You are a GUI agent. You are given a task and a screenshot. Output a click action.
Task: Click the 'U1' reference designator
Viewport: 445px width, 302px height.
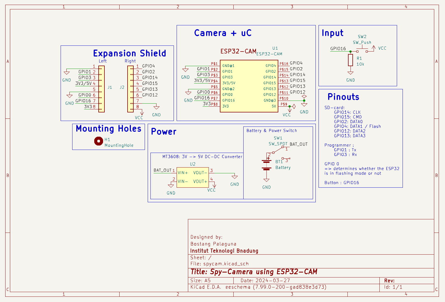(x=275, y=48)
